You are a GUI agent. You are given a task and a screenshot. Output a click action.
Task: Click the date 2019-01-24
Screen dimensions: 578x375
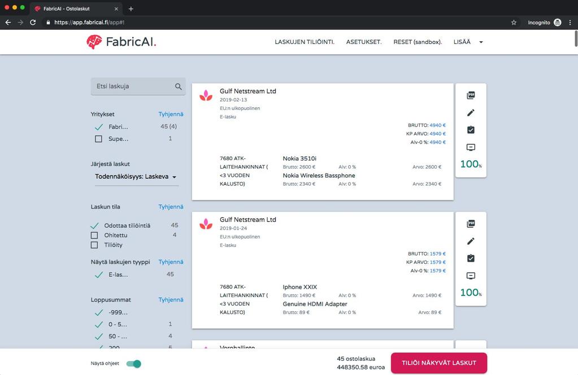(x=233, y=228)
